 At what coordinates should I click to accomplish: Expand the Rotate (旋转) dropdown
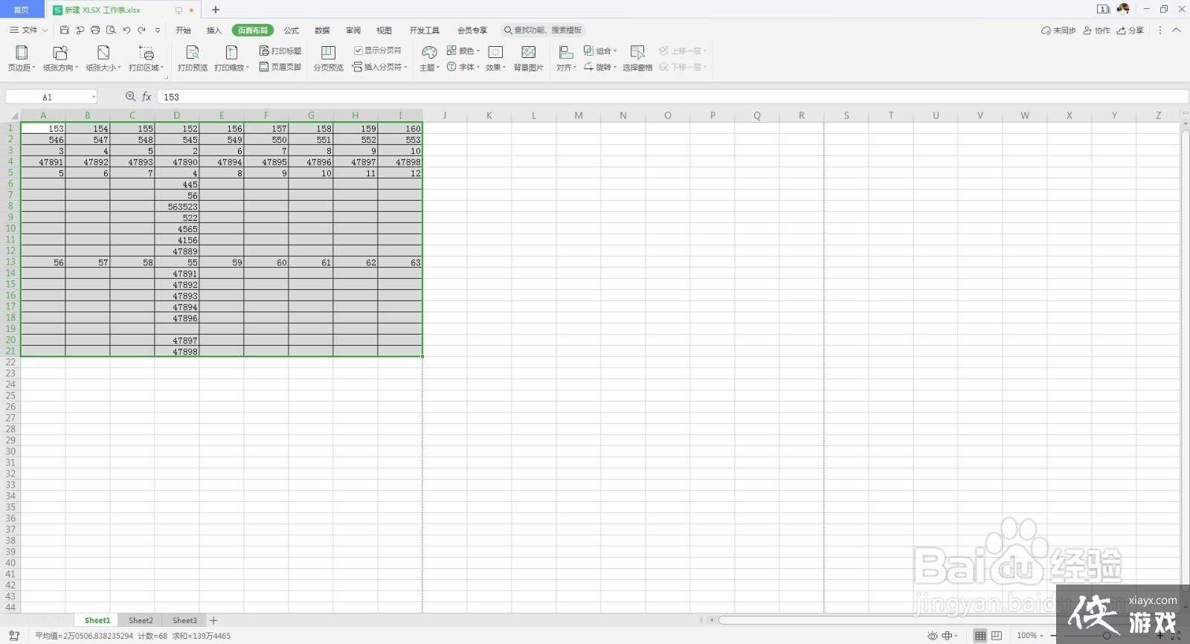pyautogui.click(x=615, y=67)
